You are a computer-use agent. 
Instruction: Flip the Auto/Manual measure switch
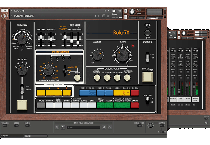22,89
